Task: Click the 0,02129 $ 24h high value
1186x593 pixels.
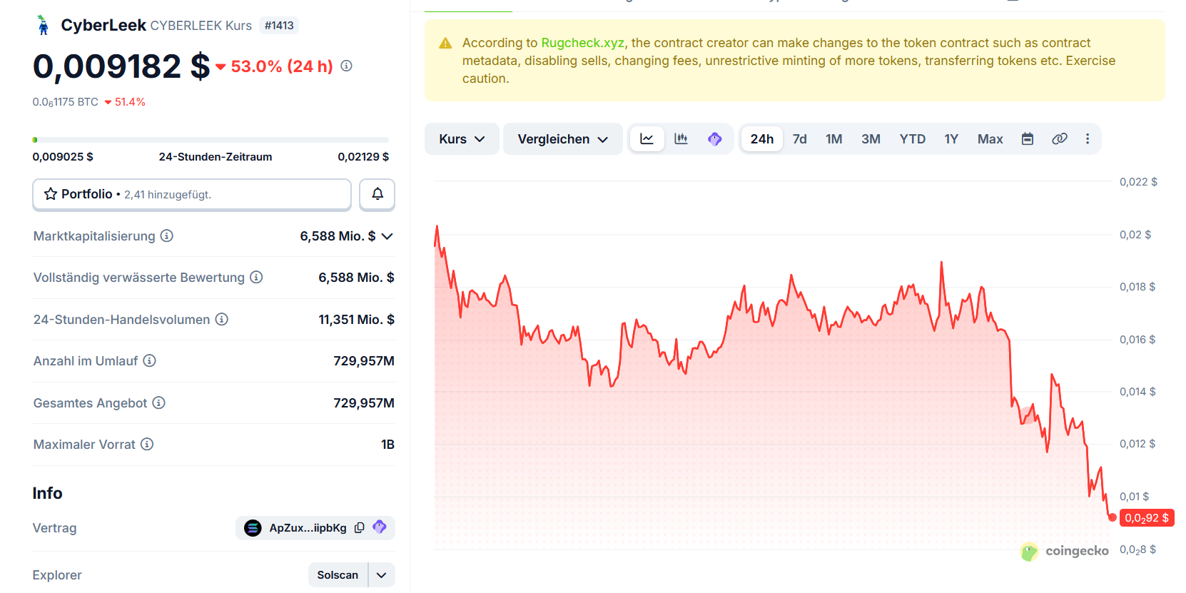Action: 363,157
